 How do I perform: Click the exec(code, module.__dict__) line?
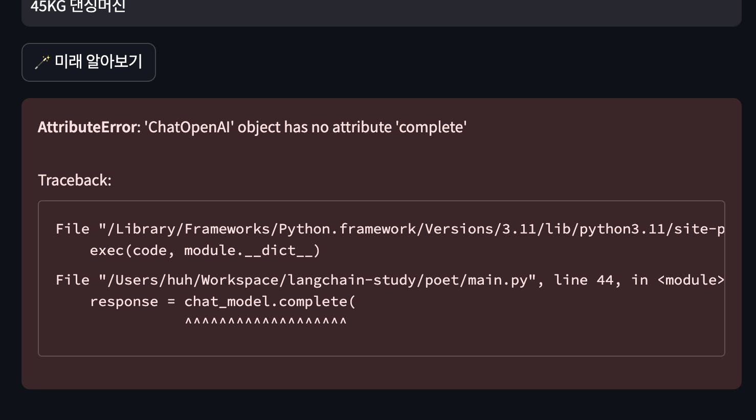click(205, 250)
